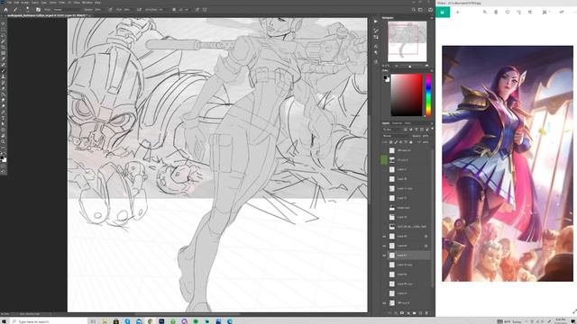577x324 pixels.
Task: Open the Color panel menu
Action: tap(432, 70)
